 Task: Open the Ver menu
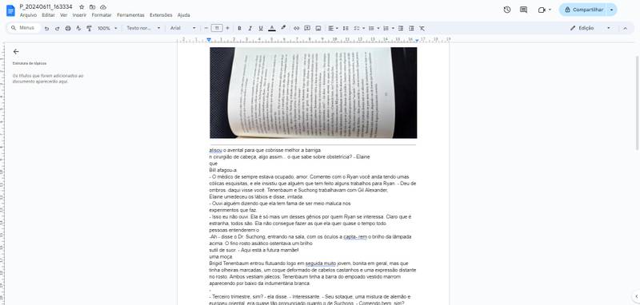coord(64,15)
